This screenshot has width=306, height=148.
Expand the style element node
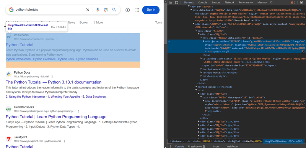(x=201, y=76)
